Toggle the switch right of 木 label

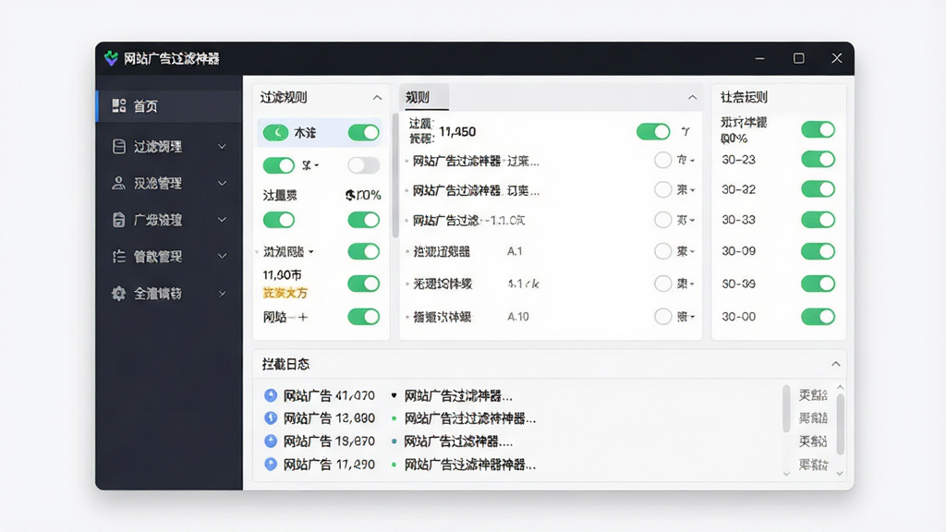coord(364,133)
